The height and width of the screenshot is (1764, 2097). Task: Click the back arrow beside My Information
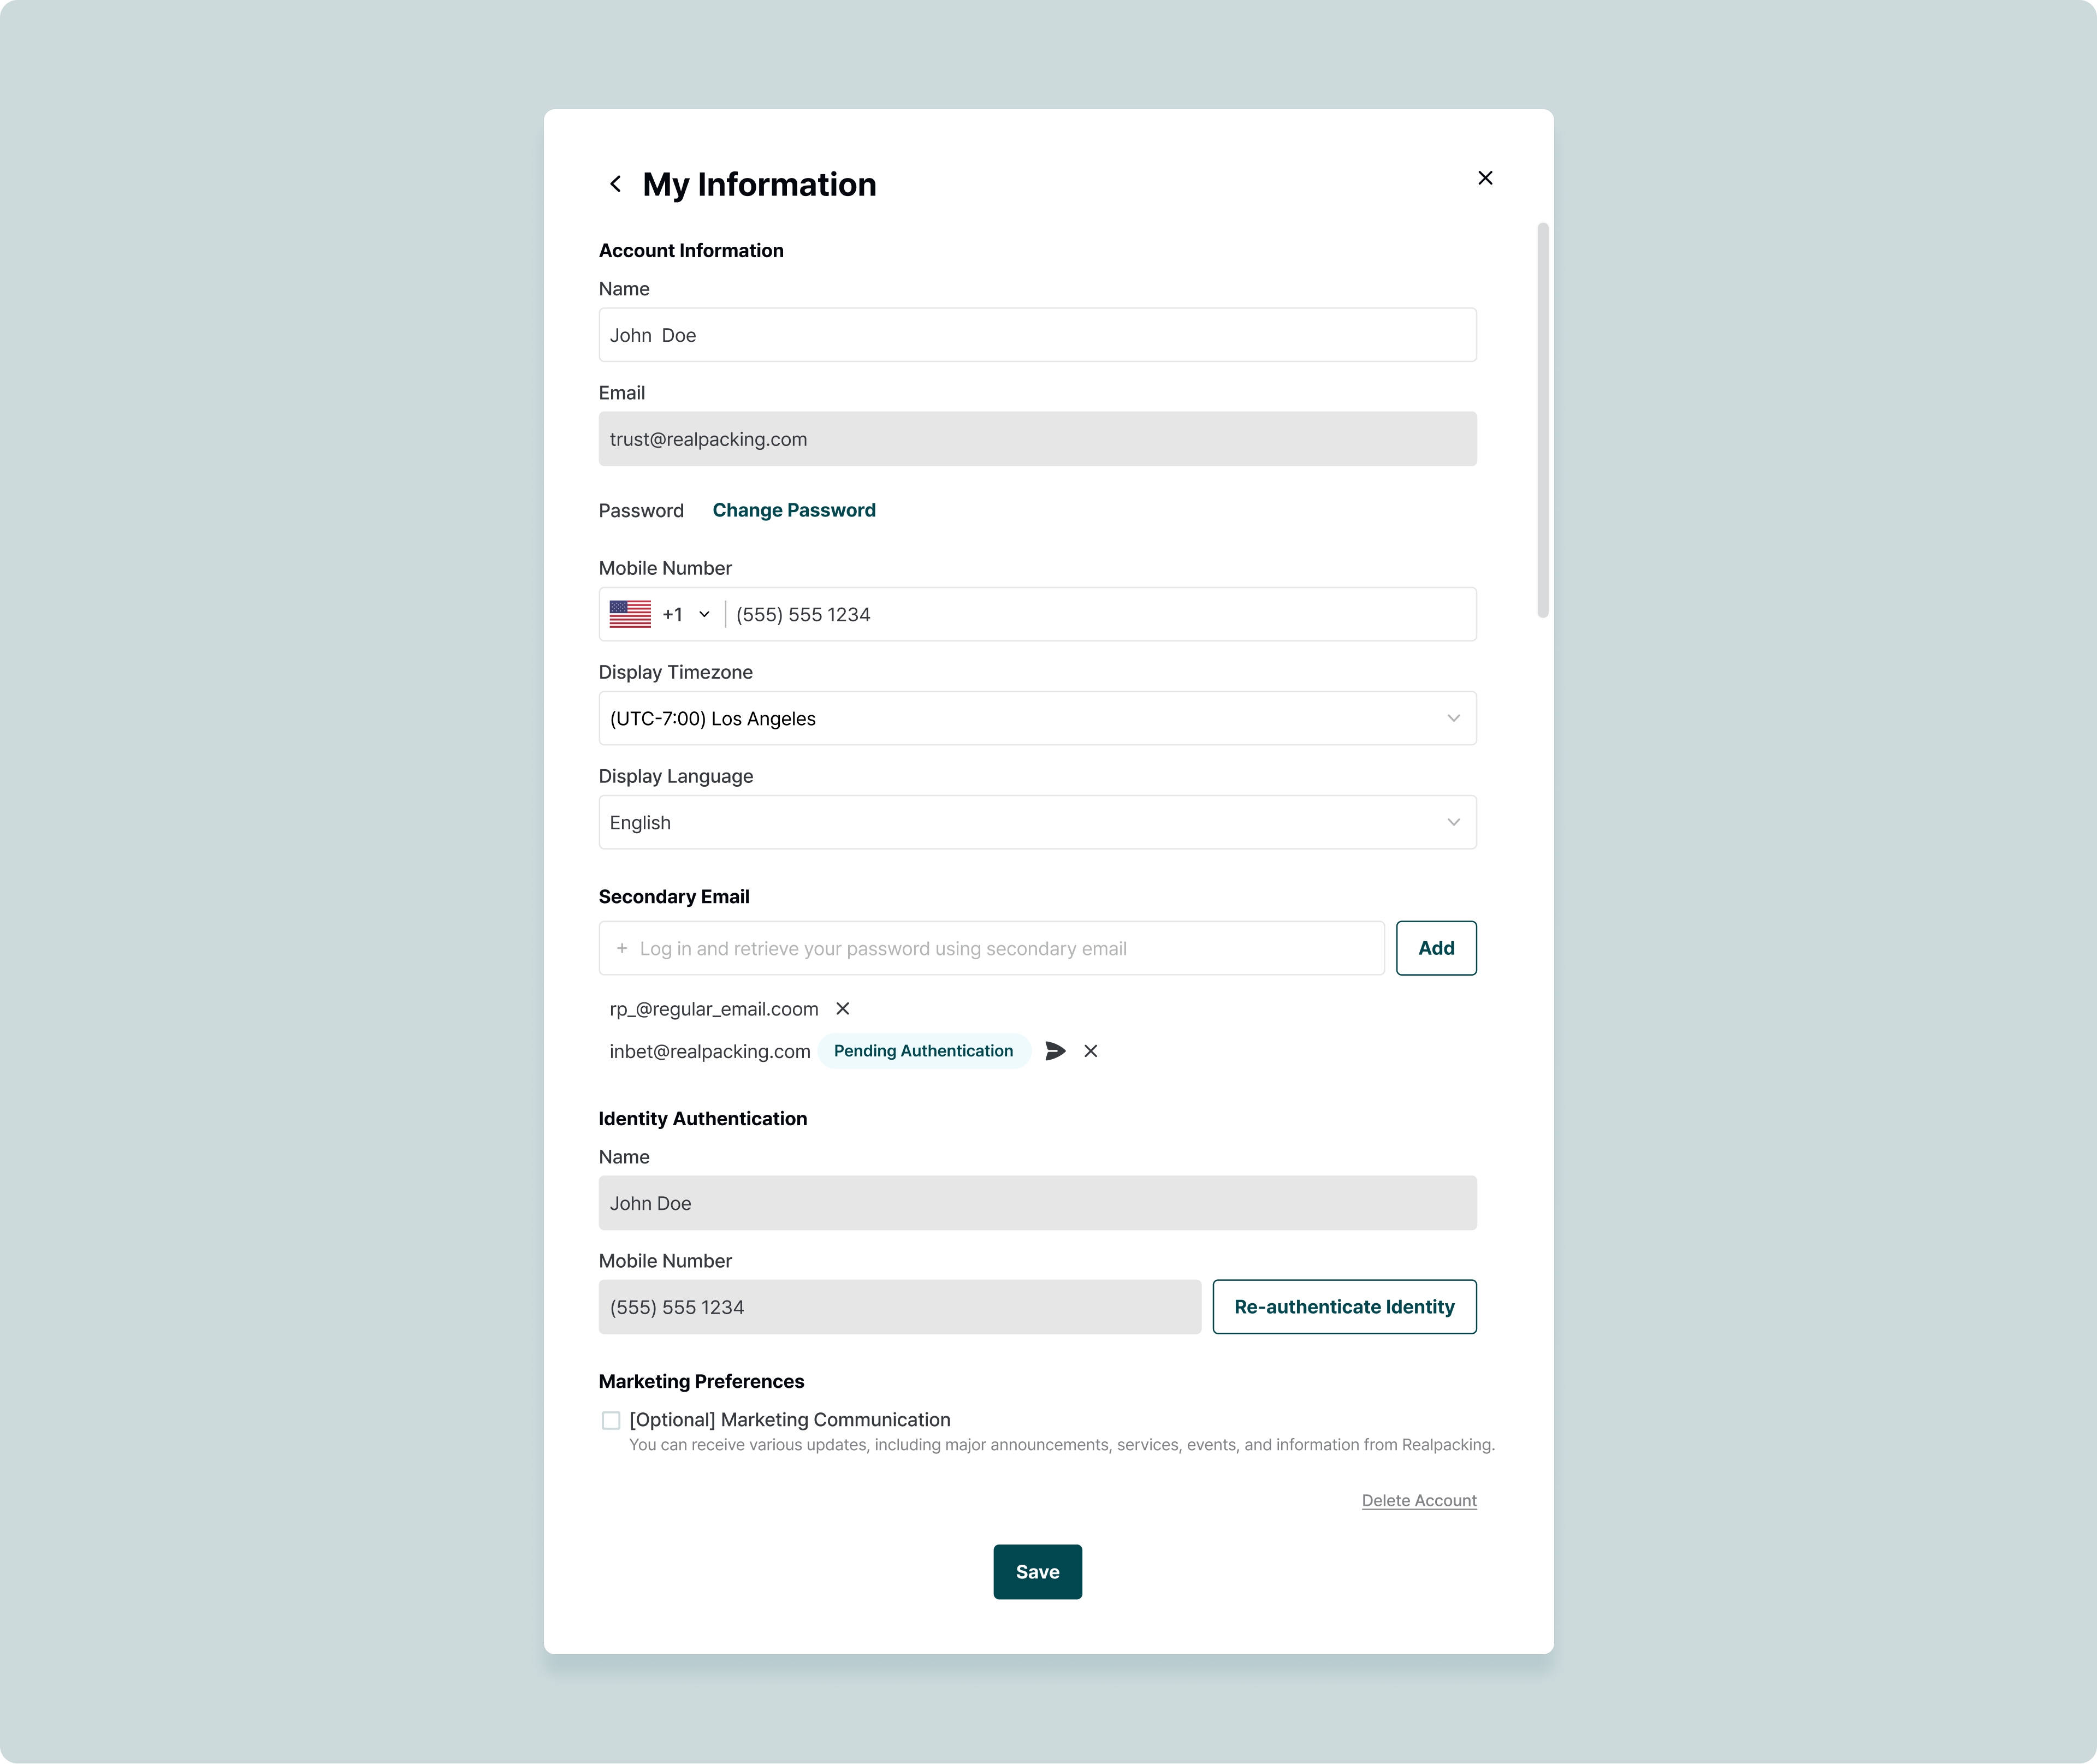click(x=616, y=184)
